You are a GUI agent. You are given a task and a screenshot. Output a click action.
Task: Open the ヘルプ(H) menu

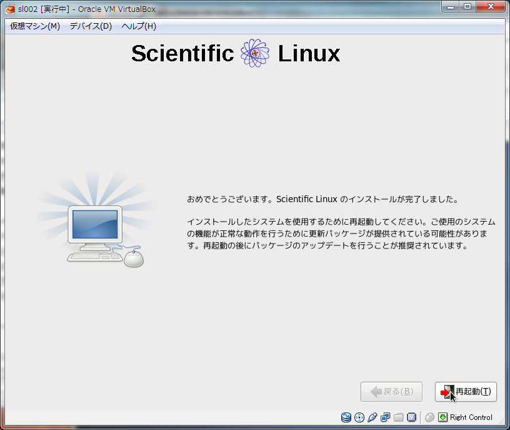(139, 26)
